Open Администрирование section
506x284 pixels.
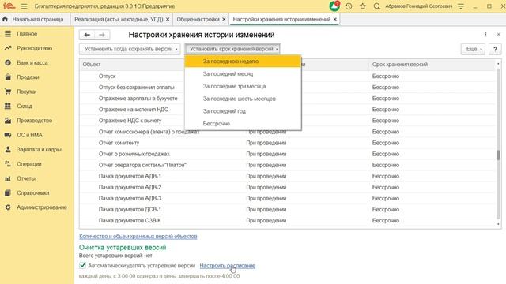coord(42,207)
